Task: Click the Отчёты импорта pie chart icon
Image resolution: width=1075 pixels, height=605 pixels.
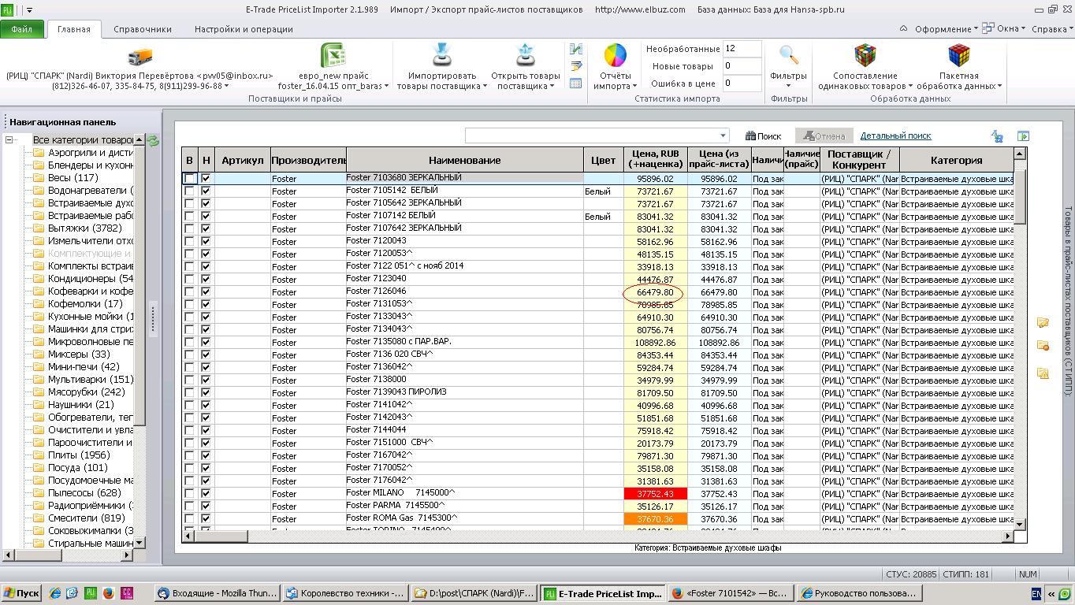Action: 615,56
